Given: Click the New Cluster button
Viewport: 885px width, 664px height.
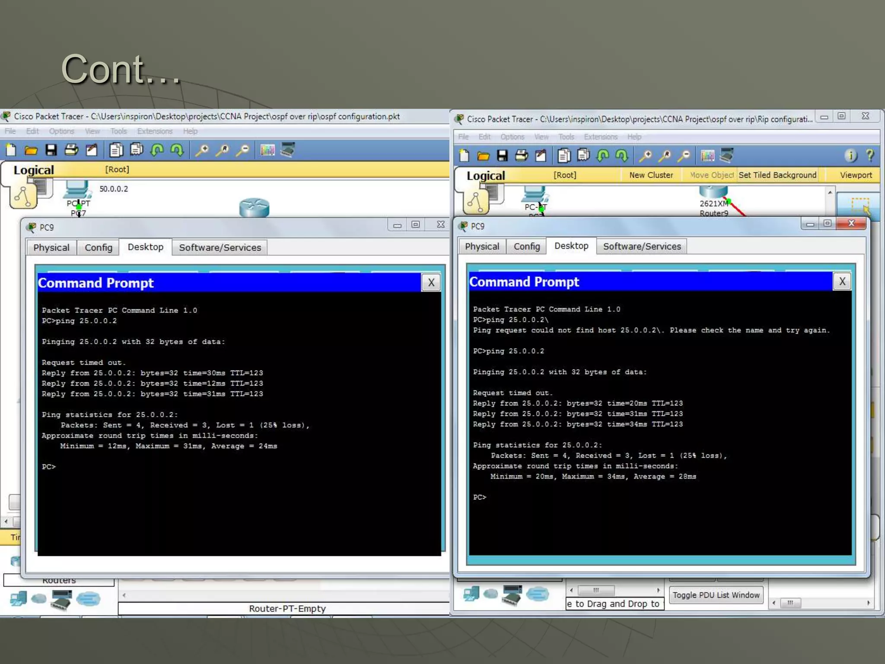Looking at the screenshot, I should click(651, 175).
